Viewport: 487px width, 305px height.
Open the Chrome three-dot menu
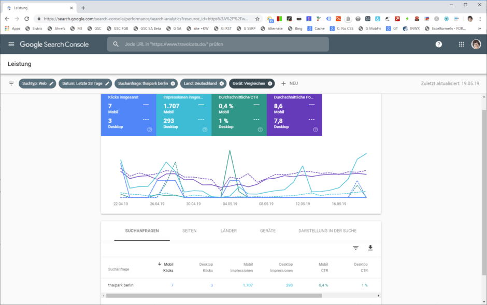[x=480, y=19]
